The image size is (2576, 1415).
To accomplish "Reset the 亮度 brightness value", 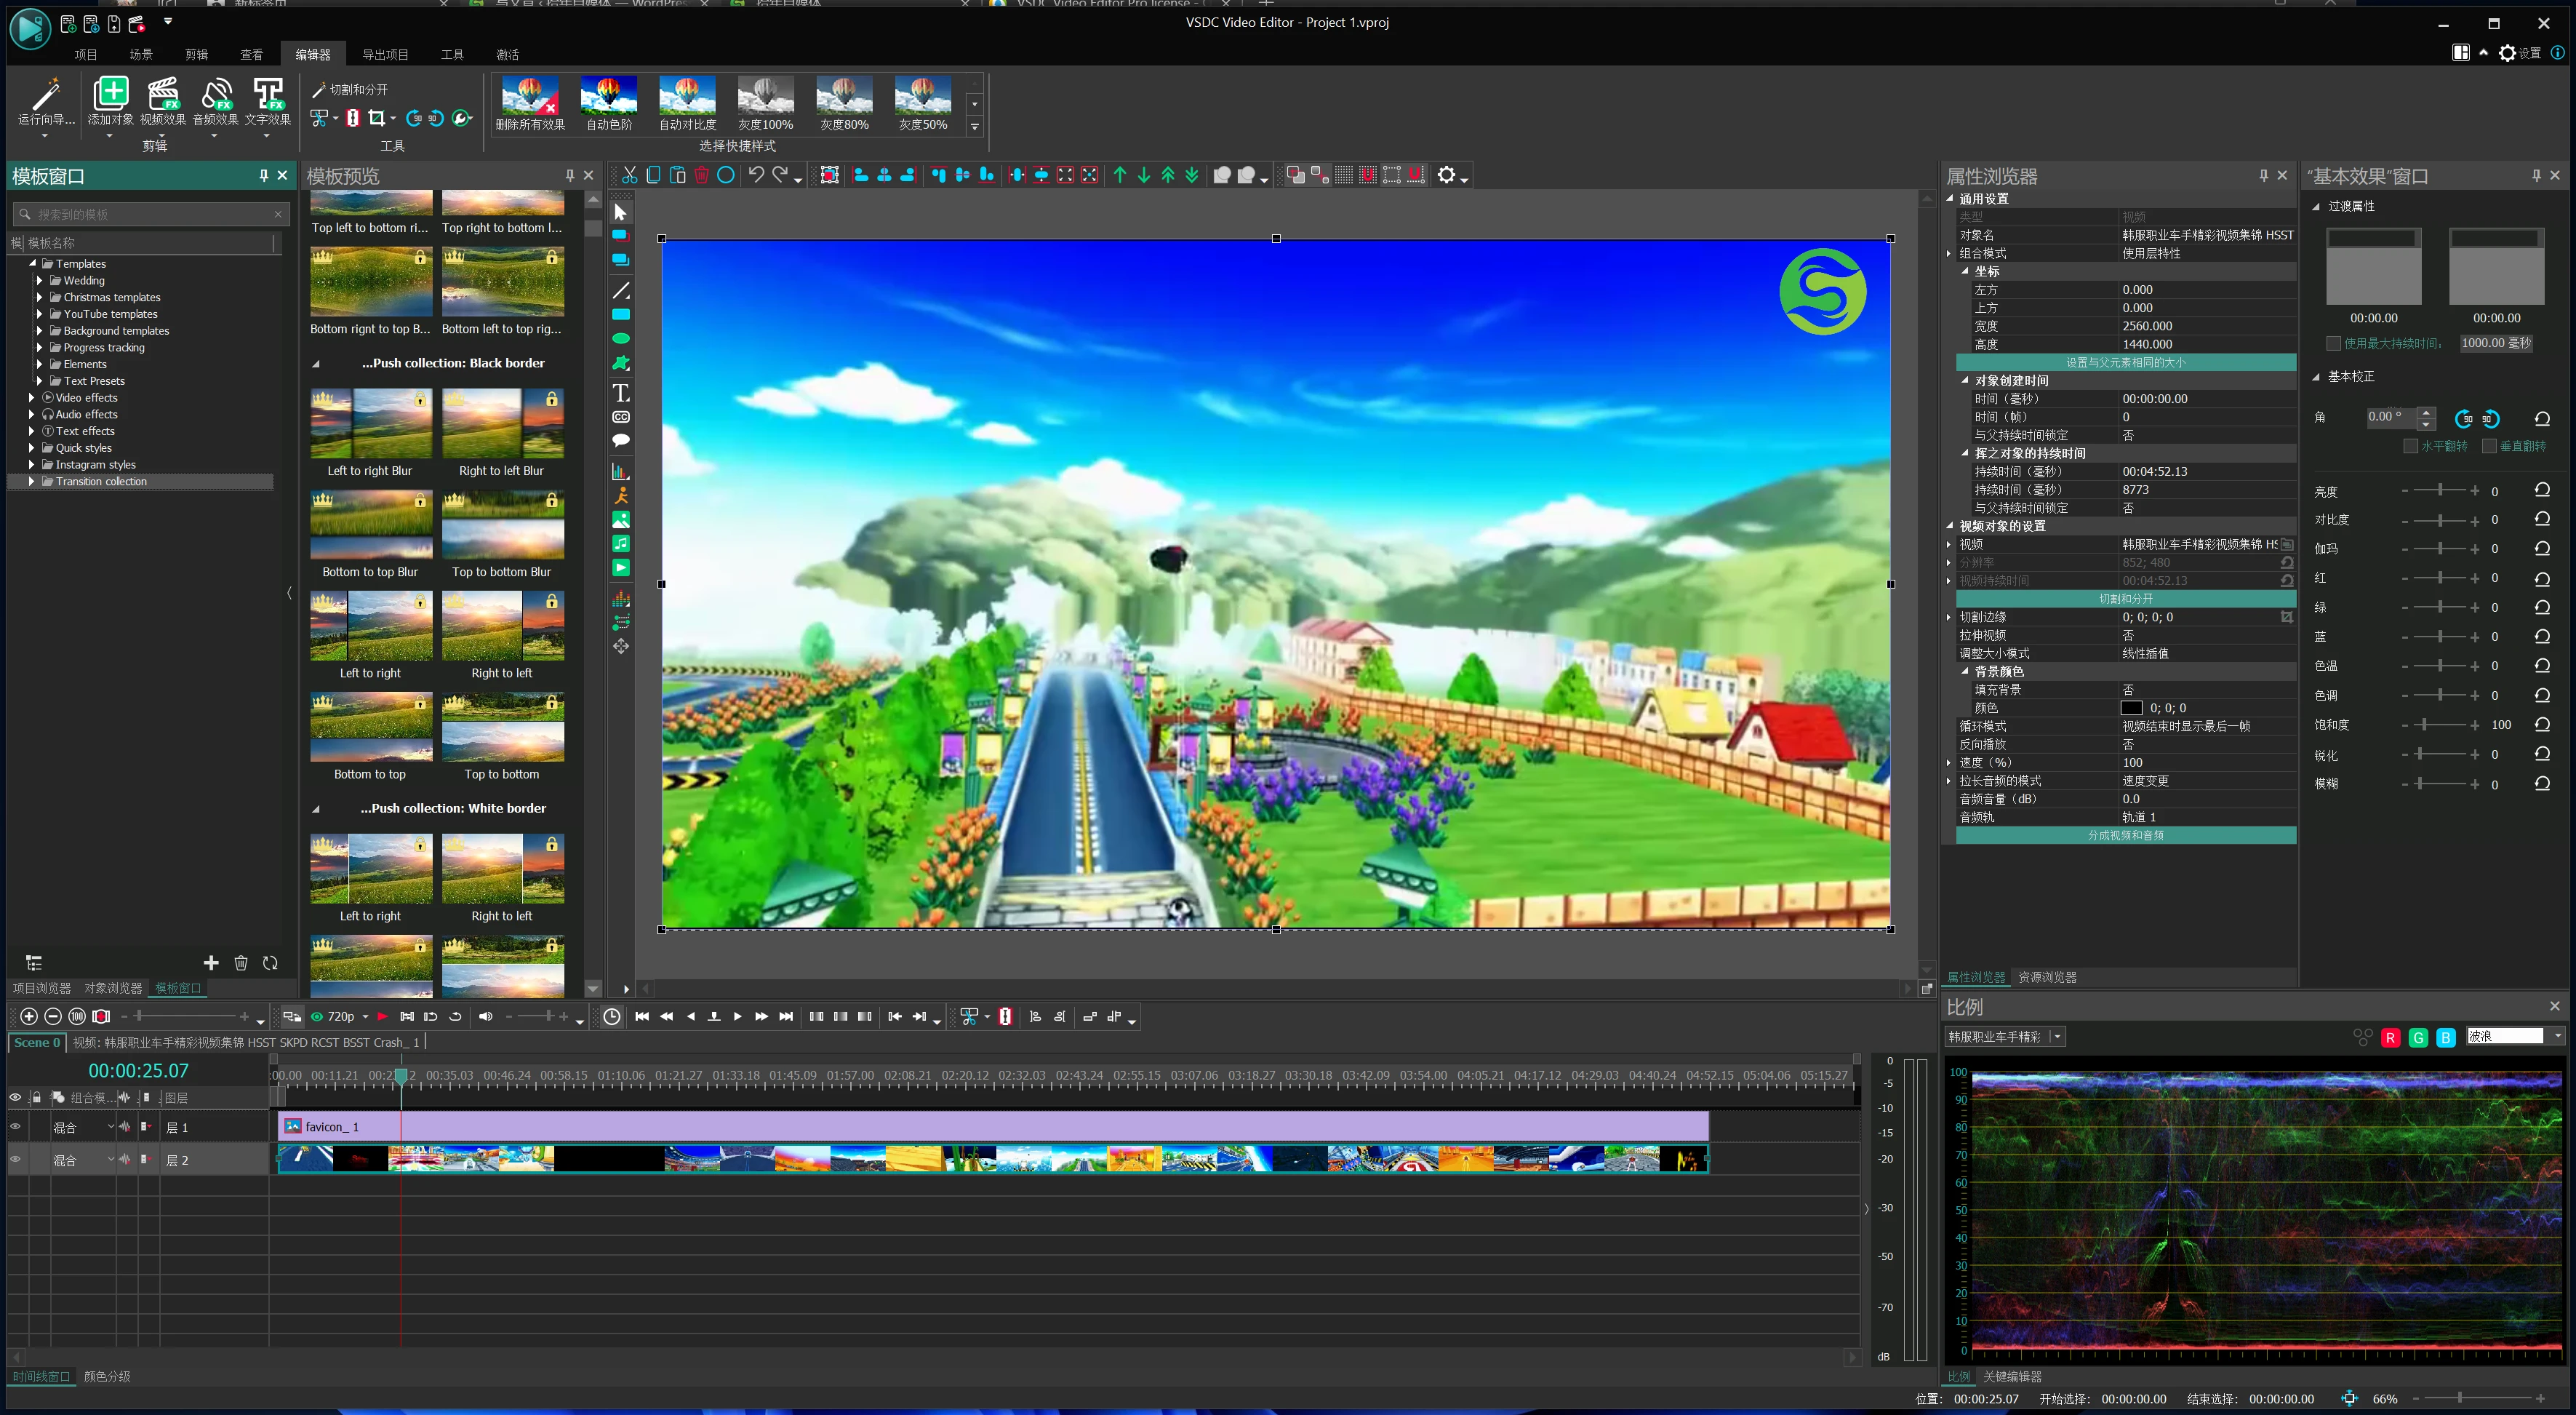I will coord(2542,491).
